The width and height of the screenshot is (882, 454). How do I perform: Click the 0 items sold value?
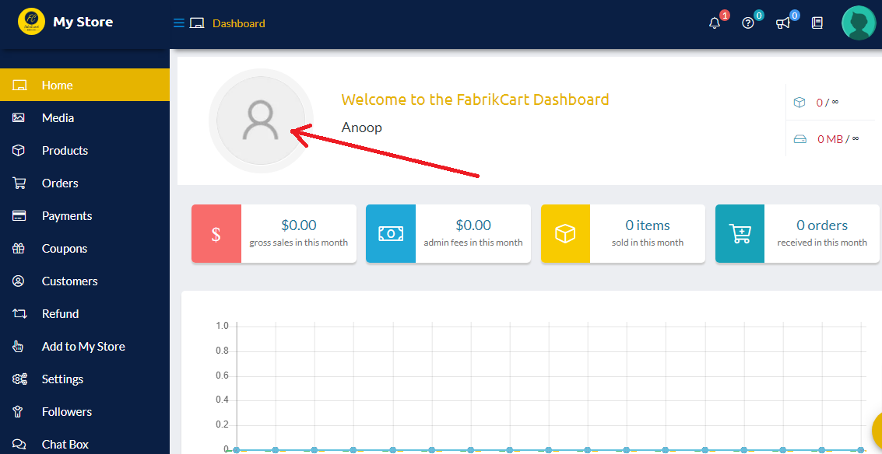point(648,225)
